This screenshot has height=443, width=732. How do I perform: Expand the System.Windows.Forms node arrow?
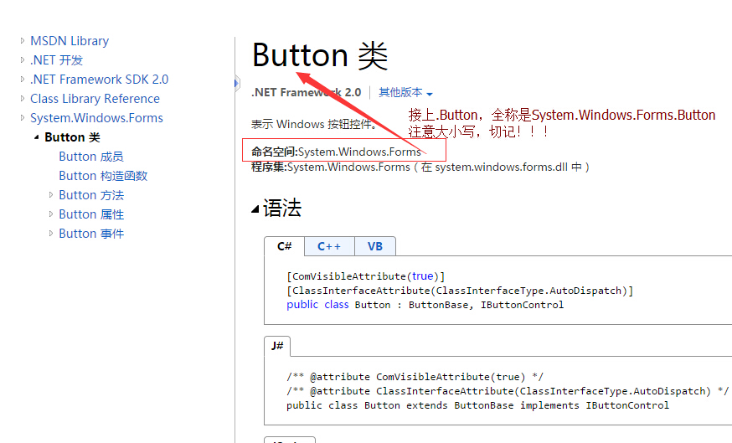[x=22, y=117]
